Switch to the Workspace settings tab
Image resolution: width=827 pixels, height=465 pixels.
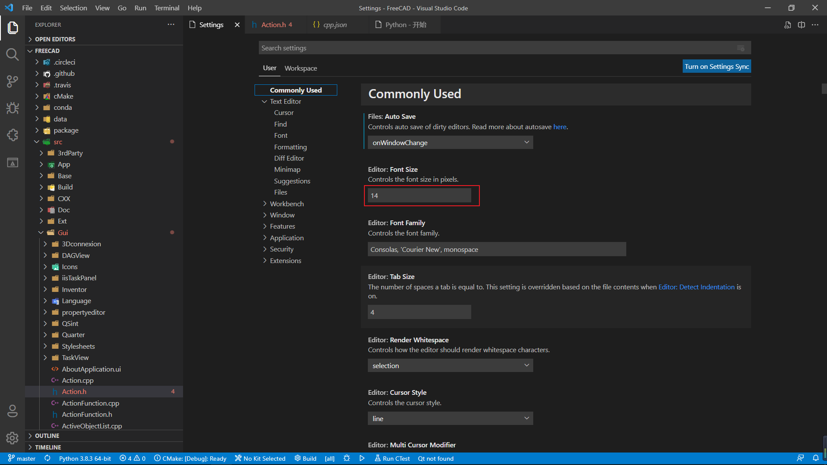(301, 68)
